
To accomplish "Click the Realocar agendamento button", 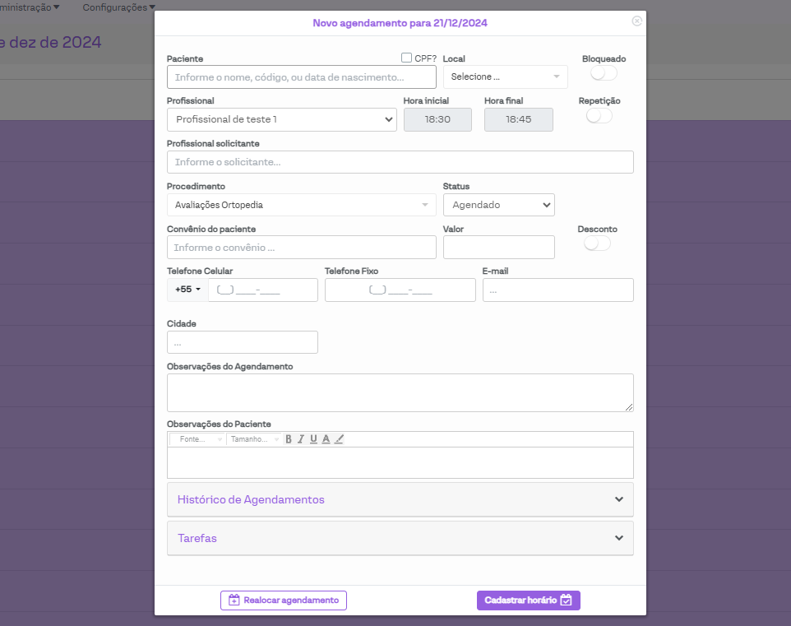I will coord(284,600).
